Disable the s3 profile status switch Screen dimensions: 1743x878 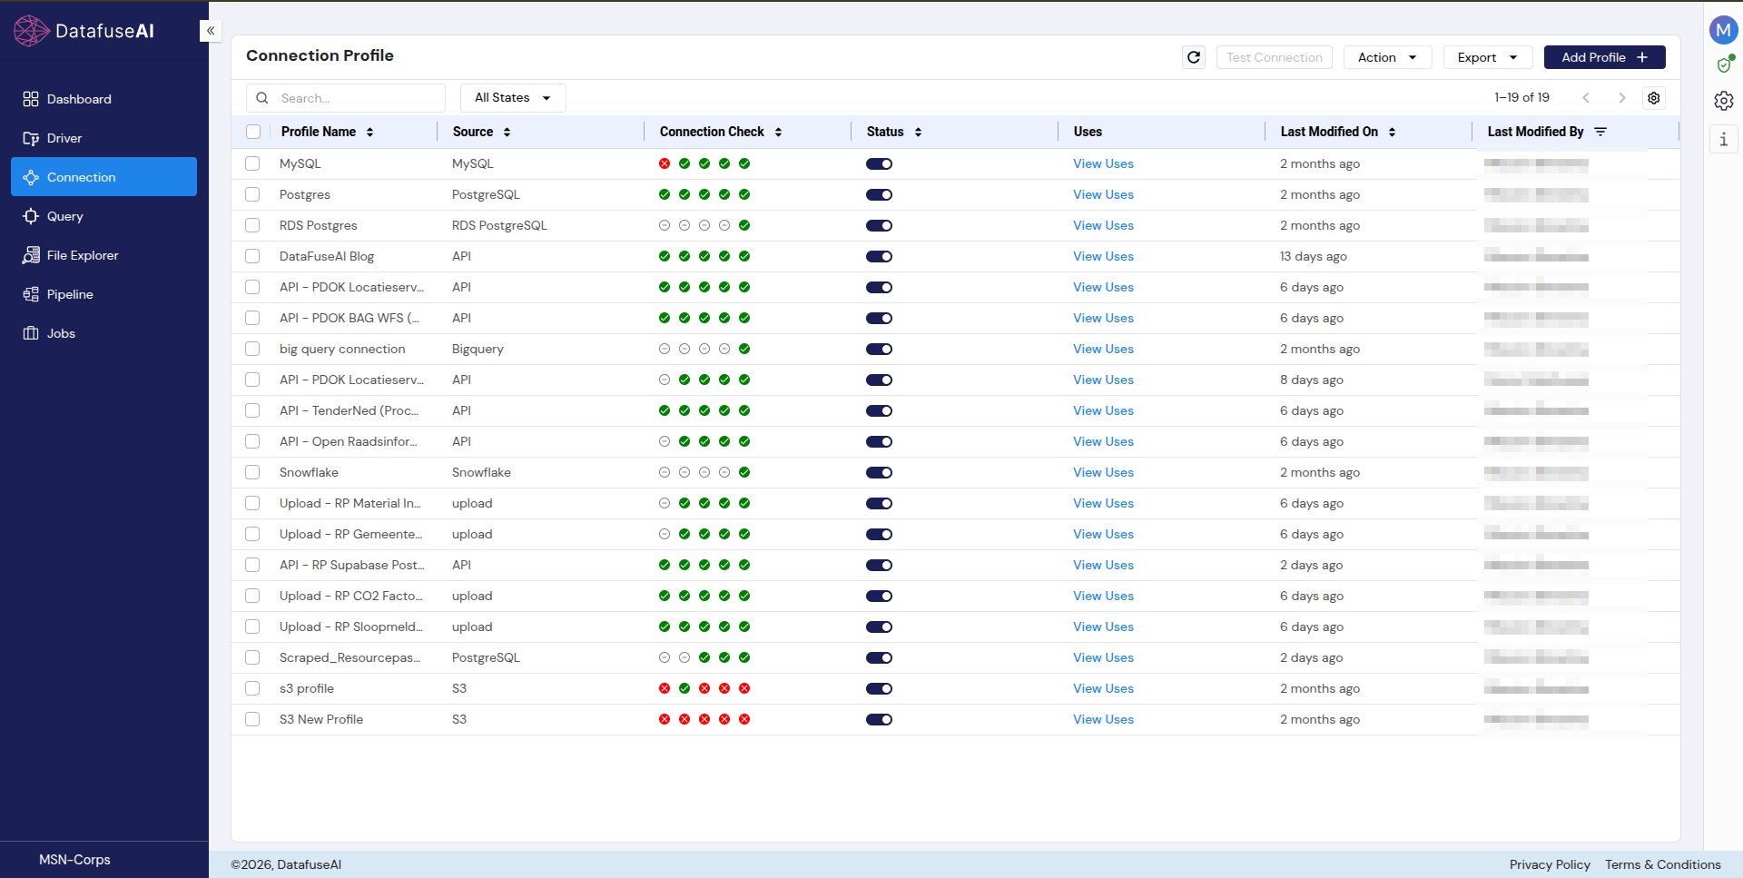[879, 688]
